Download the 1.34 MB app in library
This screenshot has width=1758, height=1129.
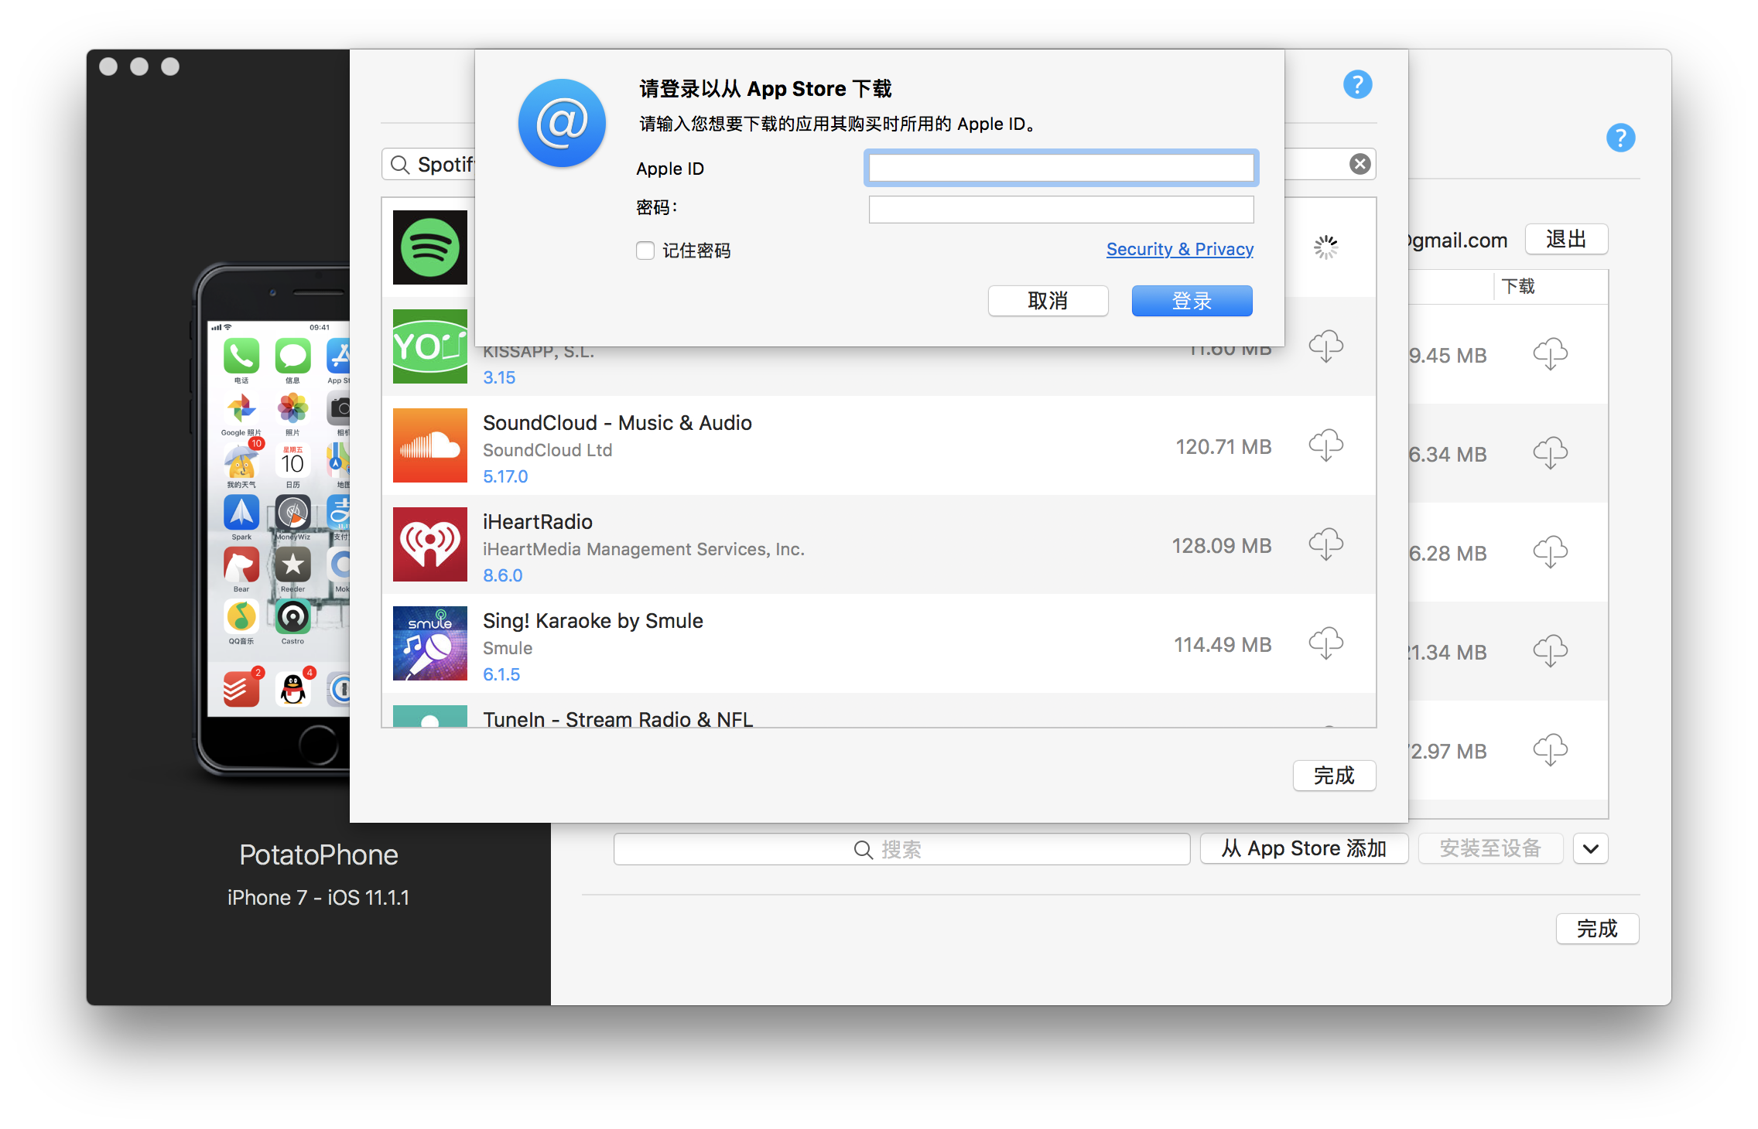click(1550, 651)
